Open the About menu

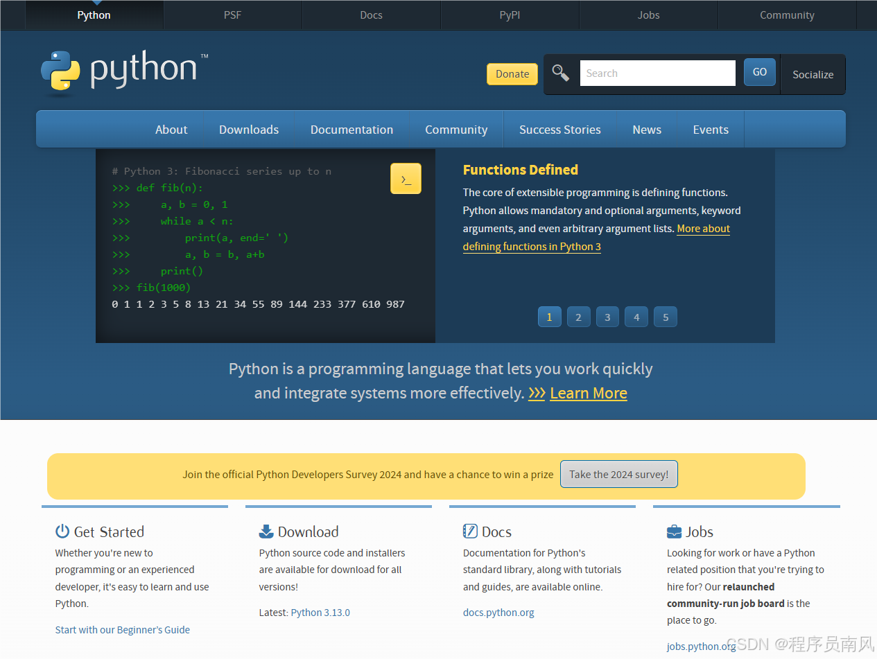(171, 130)
